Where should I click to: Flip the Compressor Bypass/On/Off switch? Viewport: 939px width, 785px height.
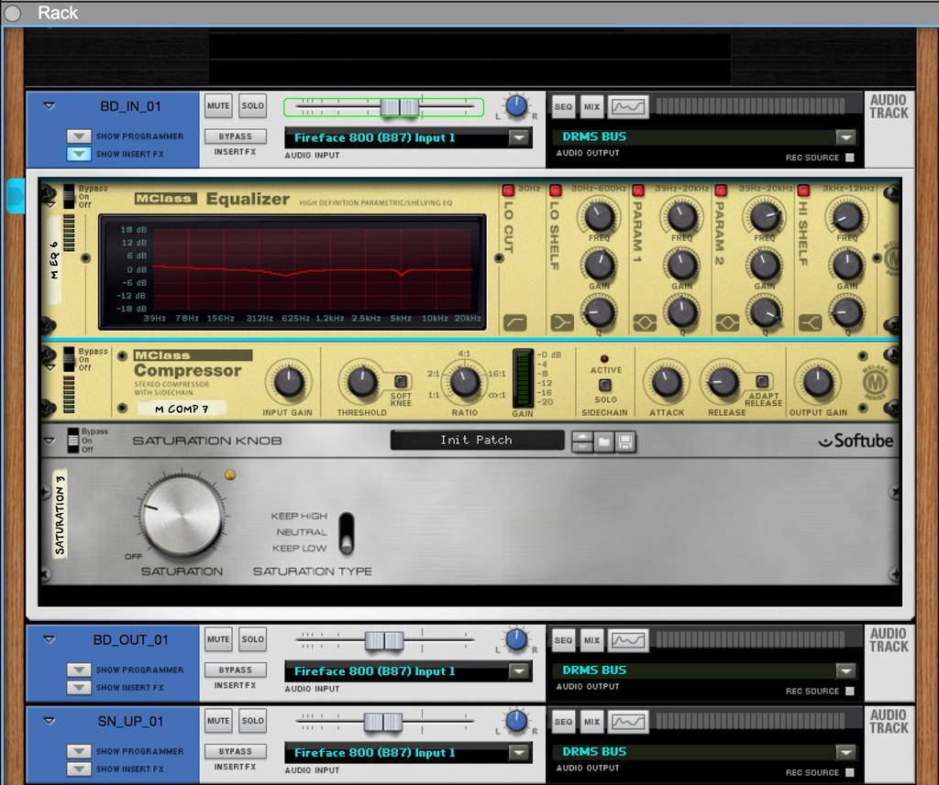coord(69,359)
